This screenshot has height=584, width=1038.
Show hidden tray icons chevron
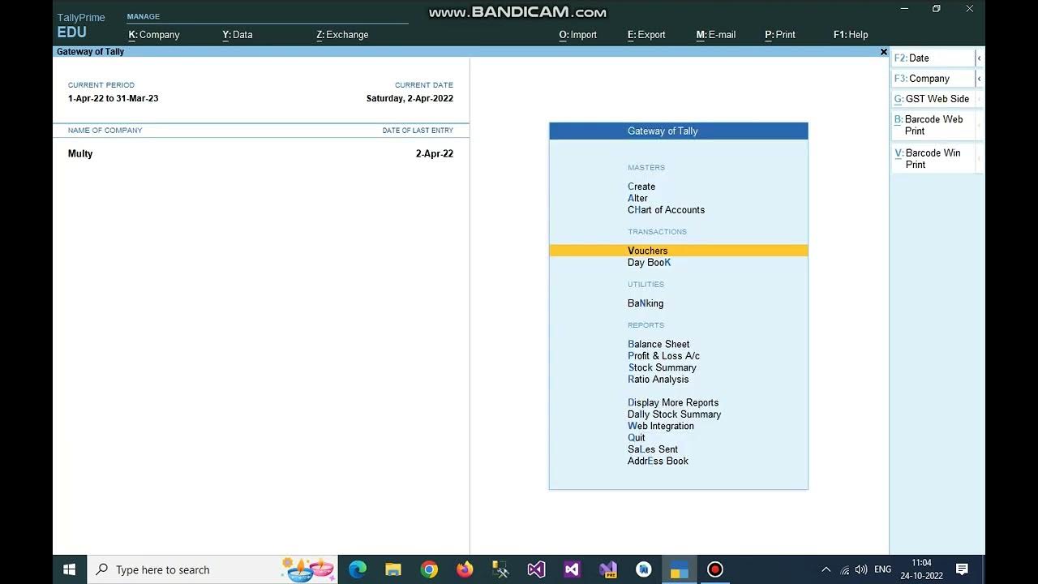826,569
